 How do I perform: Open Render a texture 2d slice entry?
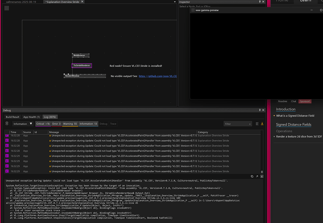pos(299,137)
